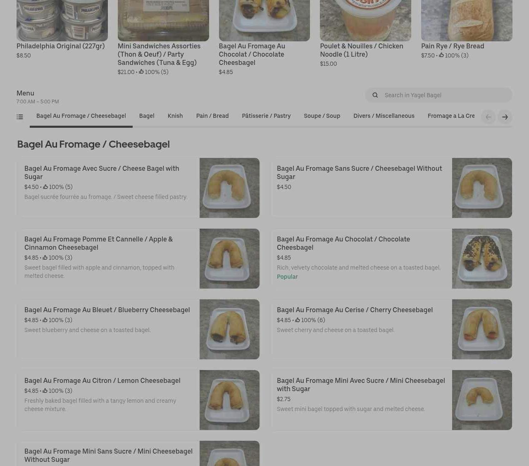This screenshot has height=466, width=529.
Task: Click the Blueberry Cheesebagel photo
Action: [229, 329]
